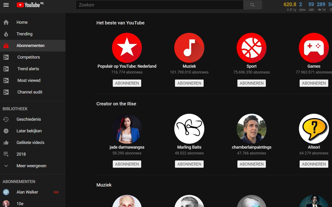Click jade darmawangsa profile picture
332x207 pixels.
[127, 129]
